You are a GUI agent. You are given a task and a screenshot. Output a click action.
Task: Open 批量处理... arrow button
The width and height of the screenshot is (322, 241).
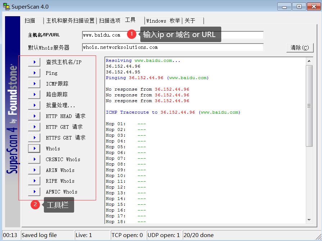[34, 105]
